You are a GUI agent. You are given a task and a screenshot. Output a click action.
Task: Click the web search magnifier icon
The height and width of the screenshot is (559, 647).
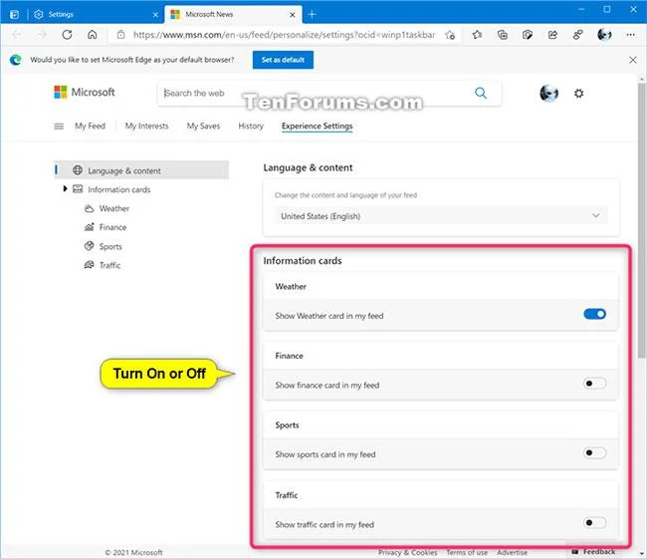pyautogui.click(x=481, y=93)
